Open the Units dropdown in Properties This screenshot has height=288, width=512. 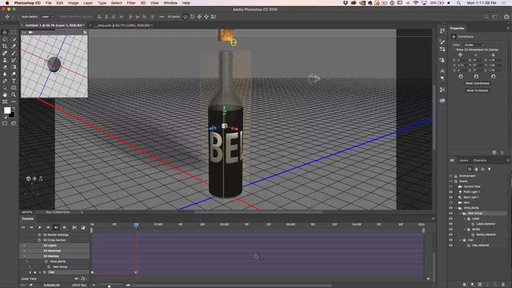pyautogui.click(x=474, y=45)
